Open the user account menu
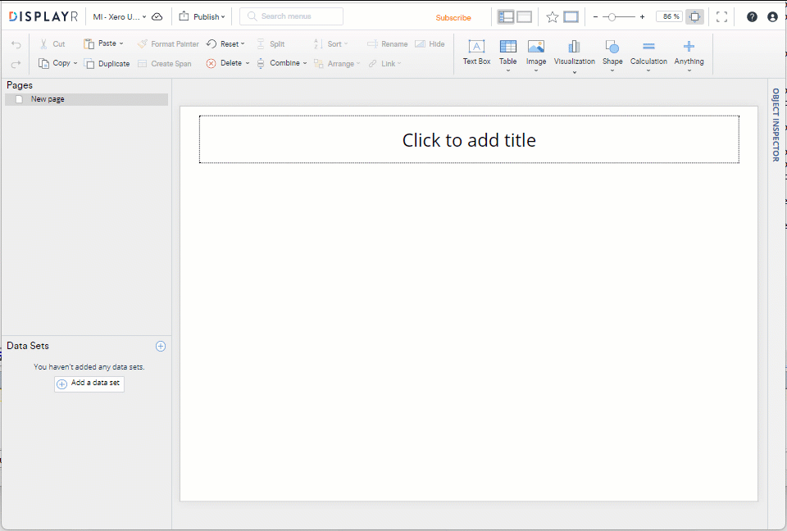Image resolution: width=787 pixels, height=531 pixels. (x=772, y=17)
